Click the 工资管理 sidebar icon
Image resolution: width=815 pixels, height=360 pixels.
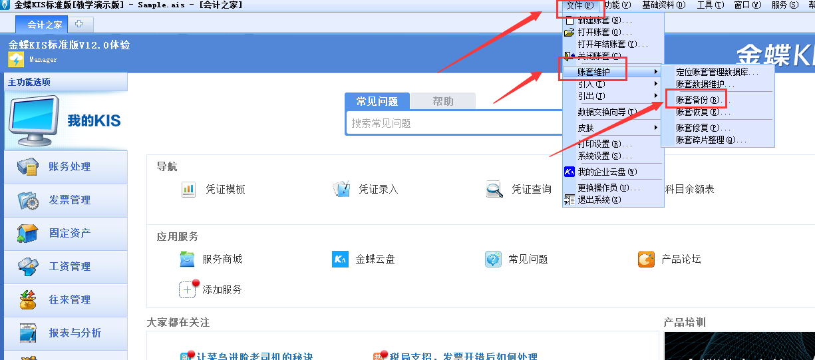point(28,267)
